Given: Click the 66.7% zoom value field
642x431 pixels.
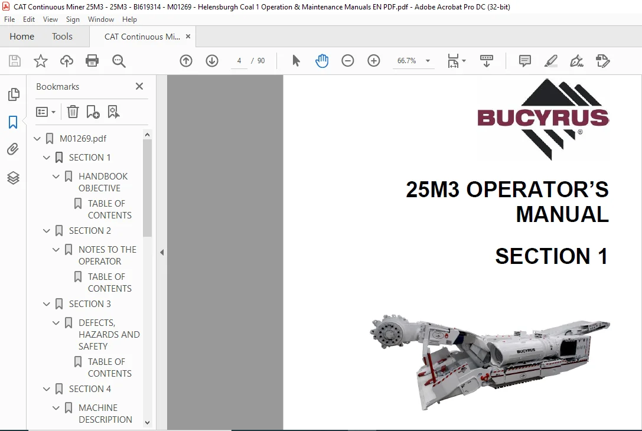Looking at the screenshot, I should click(x=406, y=61).
